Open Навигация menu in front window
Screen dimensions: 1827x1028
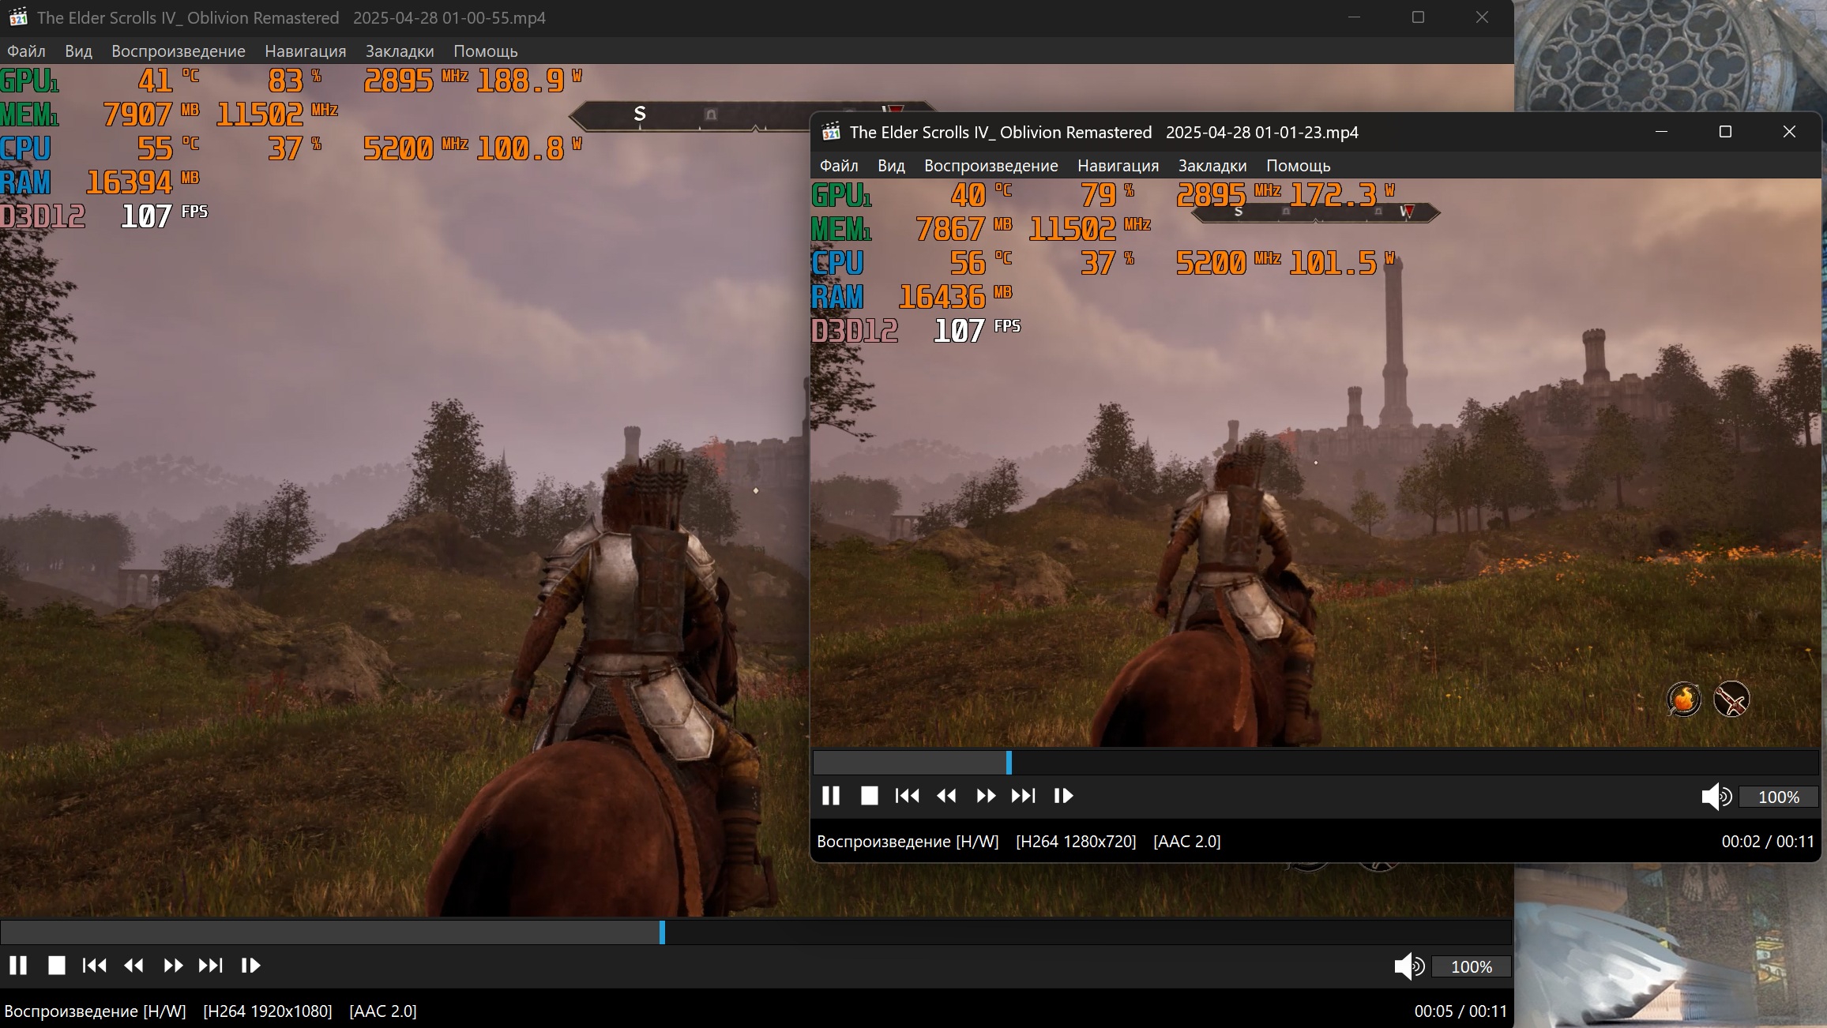pos(1118,166)
